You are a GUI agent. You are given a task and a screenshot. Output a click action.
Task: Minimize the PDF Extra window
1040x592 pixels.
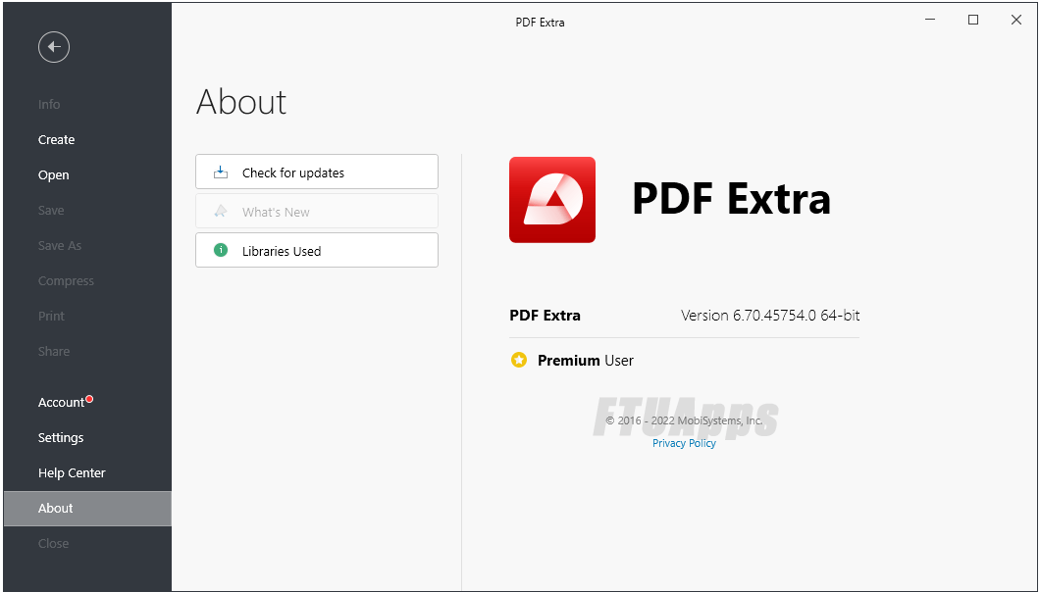[930, 20]
